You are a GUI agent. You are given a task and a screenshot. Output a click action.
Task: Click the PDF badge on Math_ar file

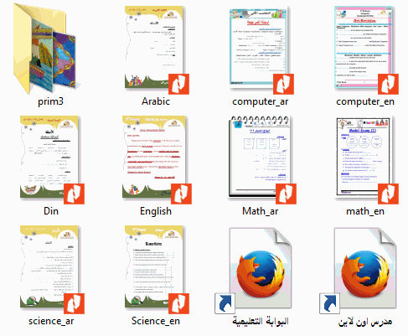coord(286,194)
